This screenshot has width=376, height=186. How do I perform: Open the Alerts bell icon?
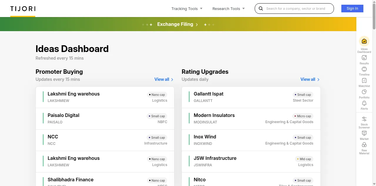[x=364, y=103]
